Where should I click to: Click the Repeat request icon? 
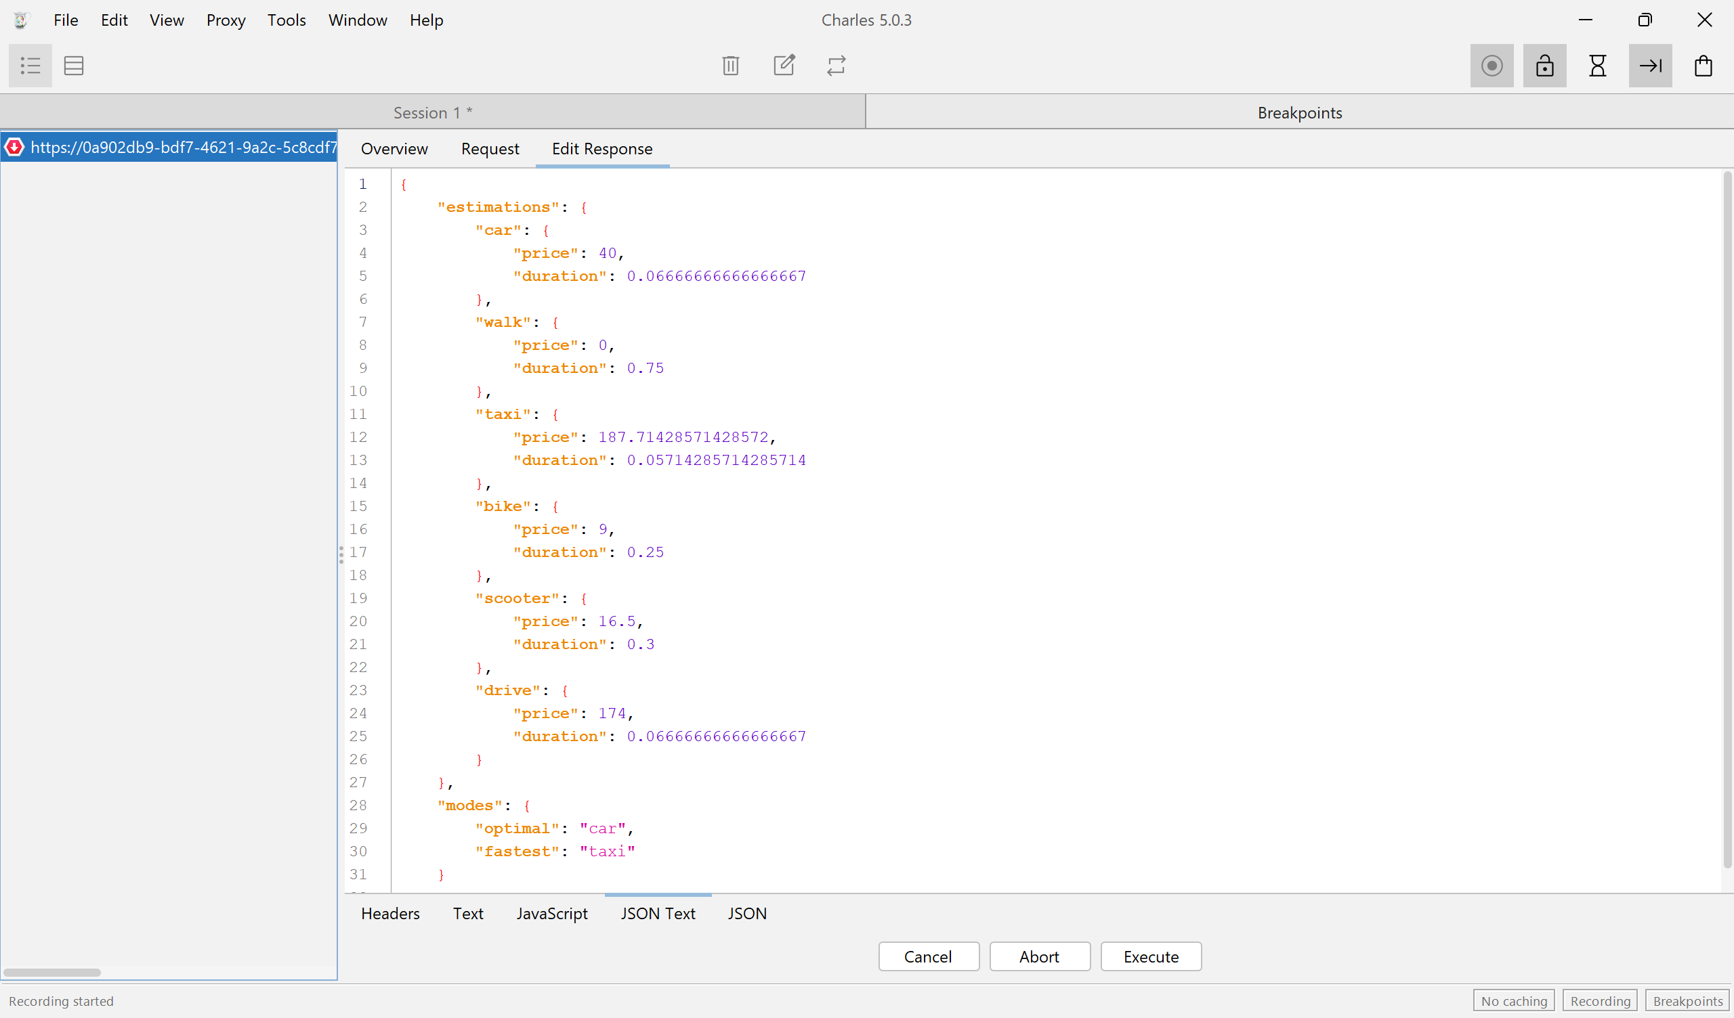836,66
